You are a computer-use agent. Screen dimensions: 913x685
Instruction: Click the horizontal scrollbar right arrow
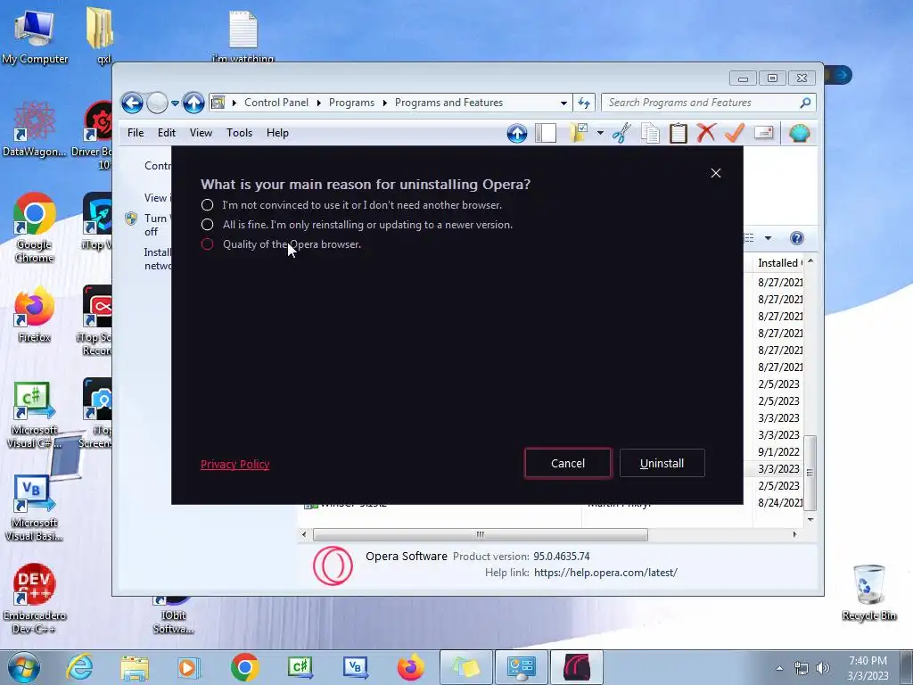(794, 534)
